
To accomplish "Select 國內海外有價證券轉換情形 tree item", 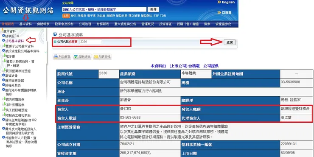I will coord(21,92).
